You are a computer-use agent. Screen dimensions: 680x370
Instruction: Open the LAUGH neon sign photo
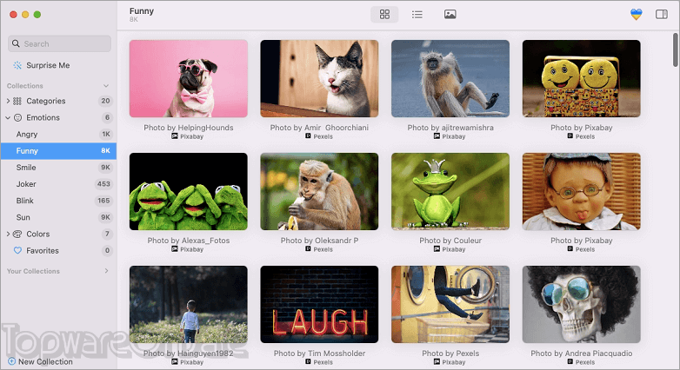click(x=319, y=304)
